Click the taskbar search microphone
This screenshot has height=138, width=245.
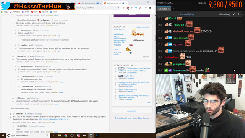tap(47, 135)
